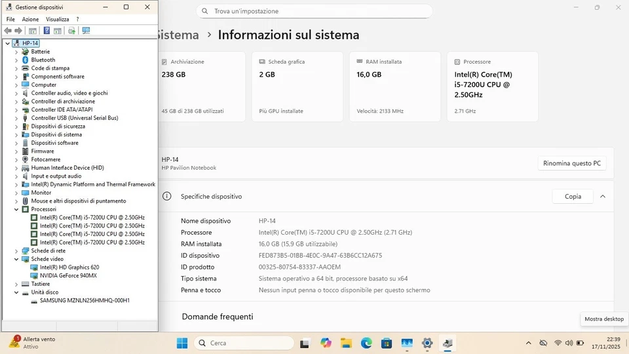Click the Fotocamere webcam icon

pyautogui.click(x=26, y=159)
